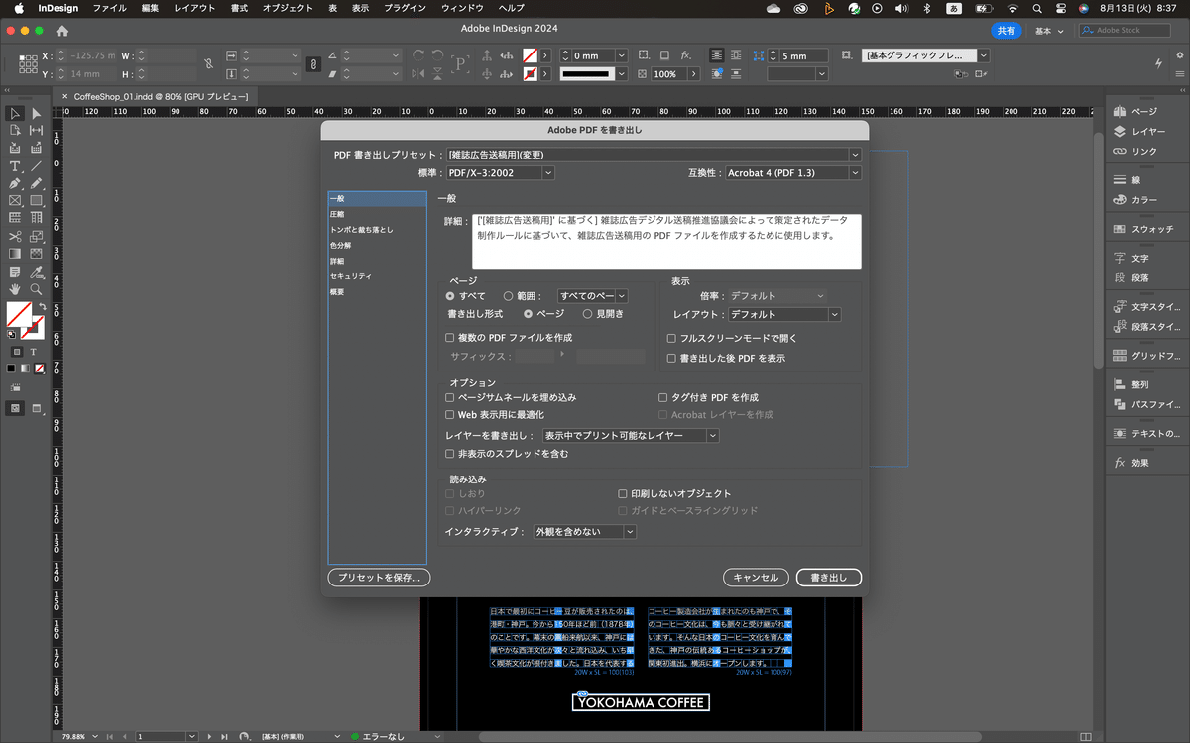Open the 互換性 Acrobat 4 dropdown

point(792,172)
